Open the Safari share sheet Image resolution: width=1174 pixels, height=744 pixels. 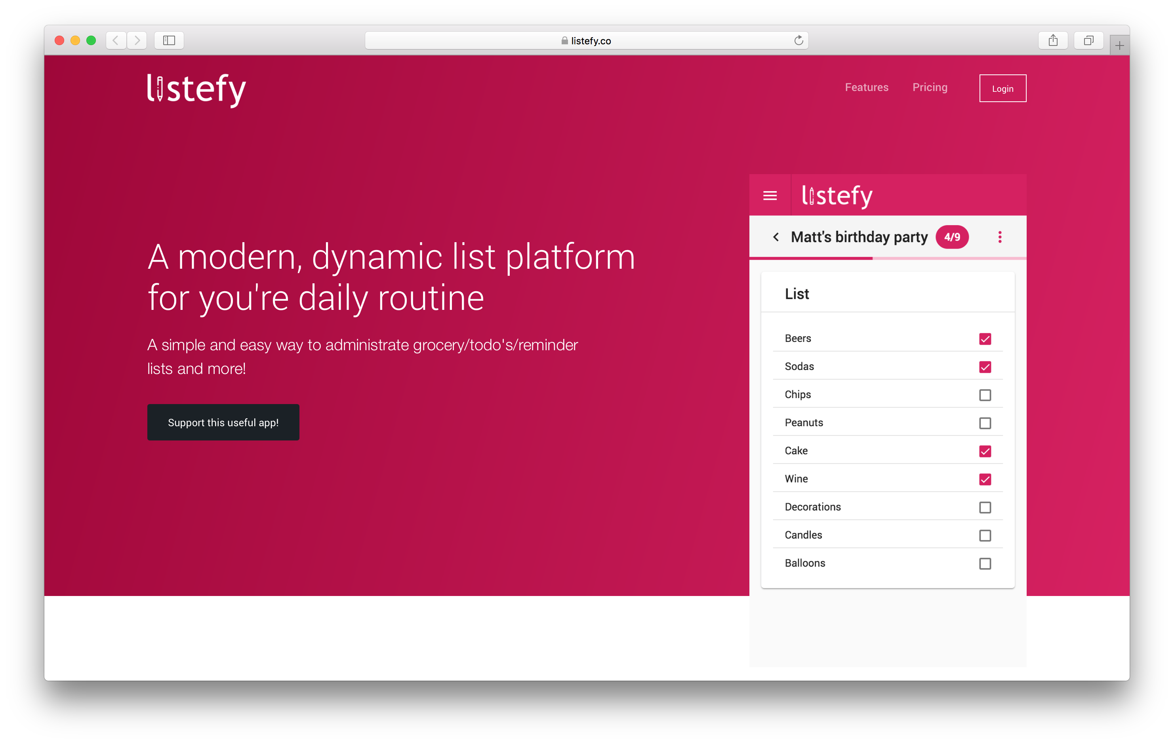[1053, 40]
